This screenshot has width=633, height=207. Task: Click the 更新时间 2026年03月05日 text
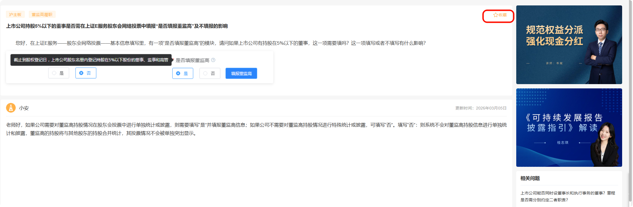point(481,108)
